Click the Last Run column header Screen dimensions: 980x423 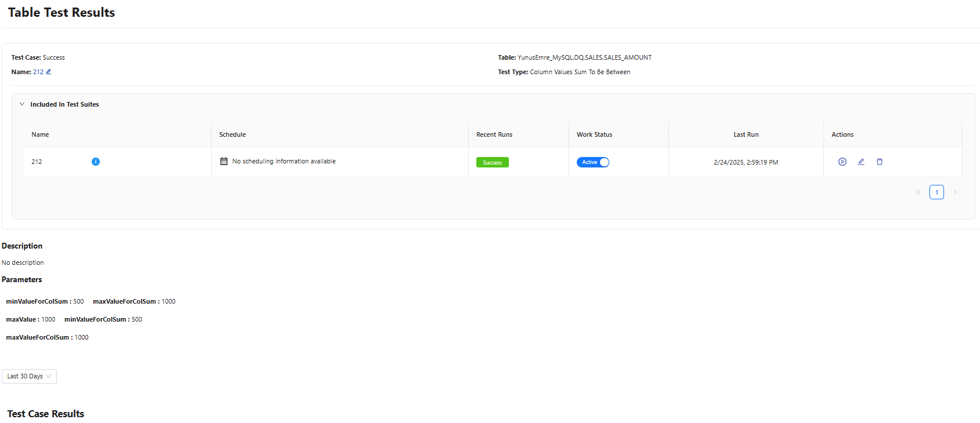pos(746,134)
